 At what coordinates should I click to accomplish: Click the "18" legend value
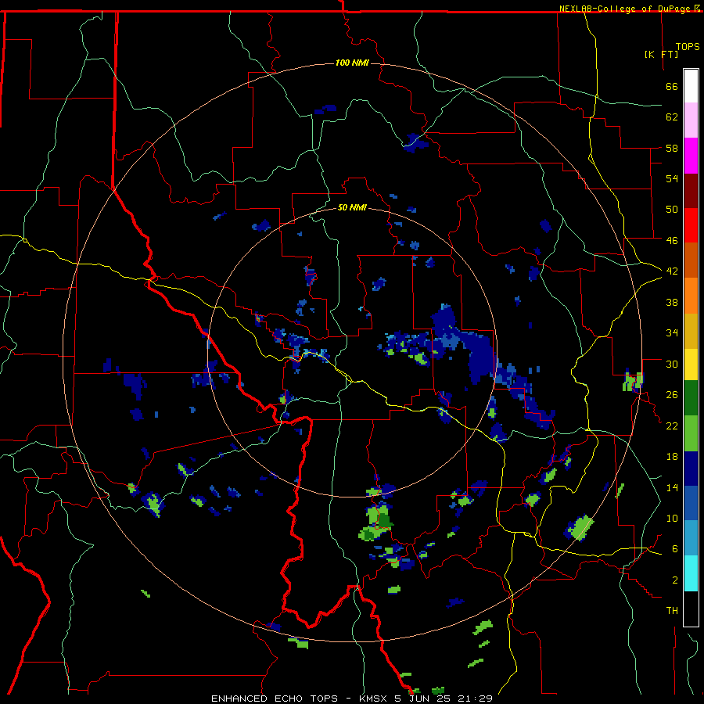(x=672, y=457)
